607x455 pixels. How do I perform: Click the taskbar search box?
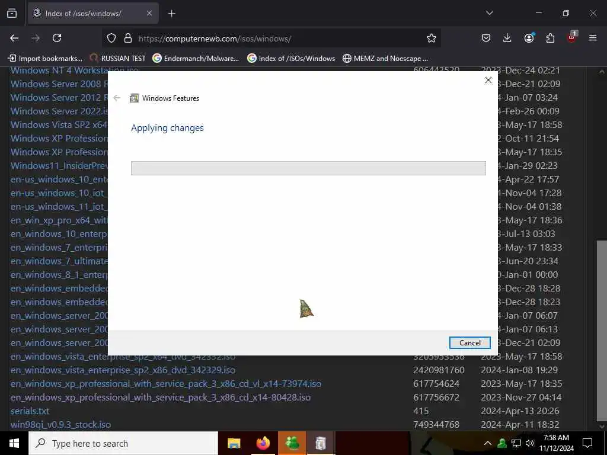pyautogui.click(x=123, y=443)
